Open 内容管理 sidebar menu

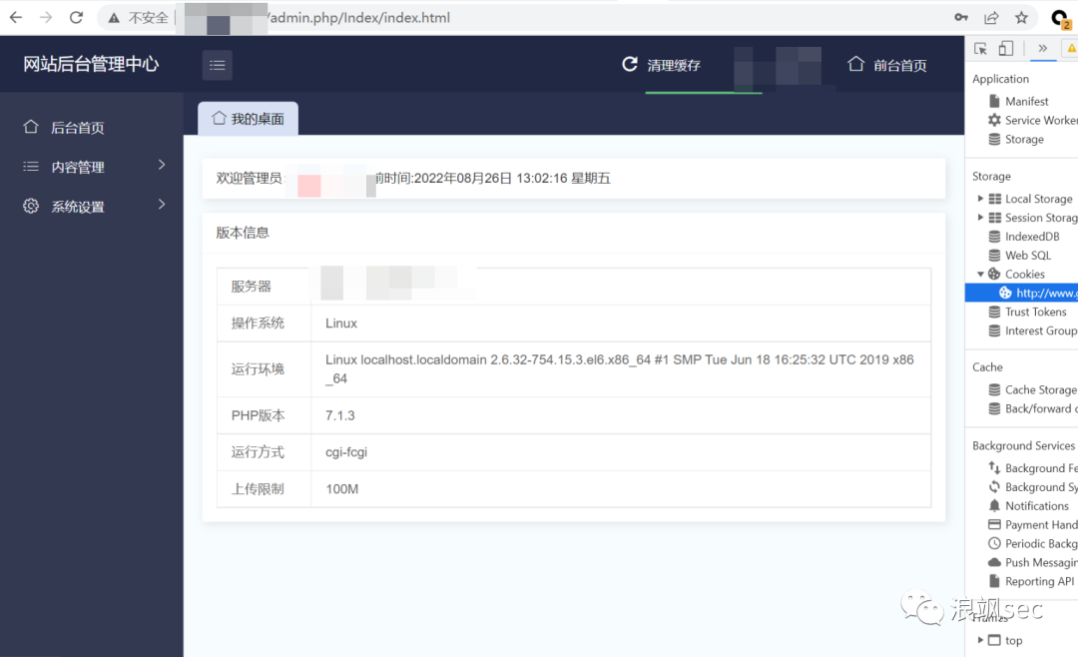(x=78, y=167)
